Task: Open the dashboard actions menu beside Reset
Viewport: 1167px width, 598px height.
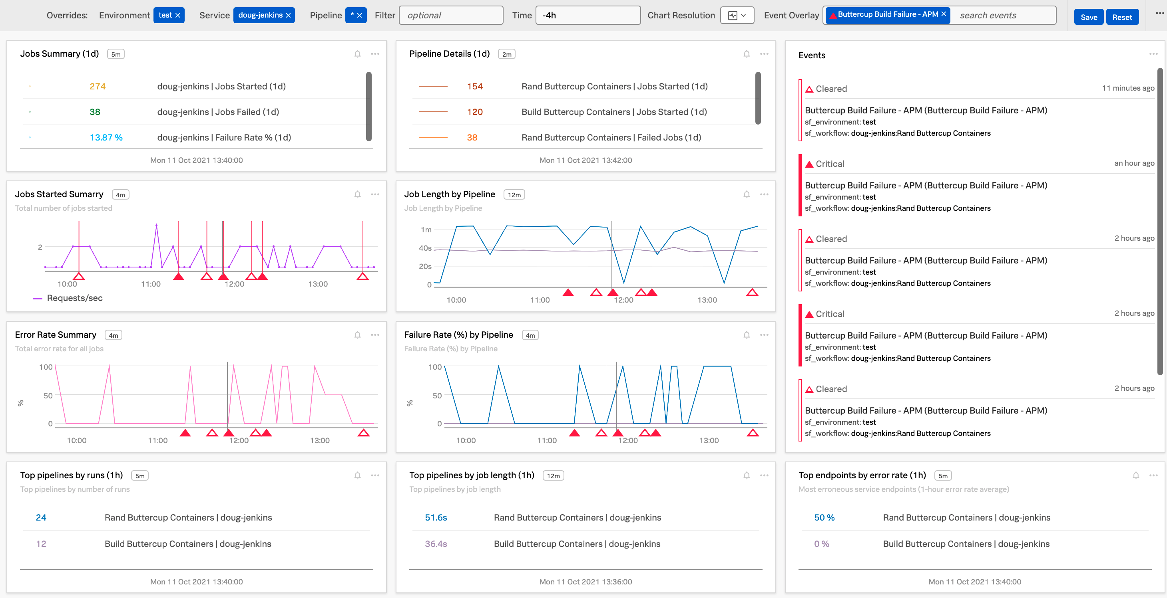Action: [x=1159, y=14]
